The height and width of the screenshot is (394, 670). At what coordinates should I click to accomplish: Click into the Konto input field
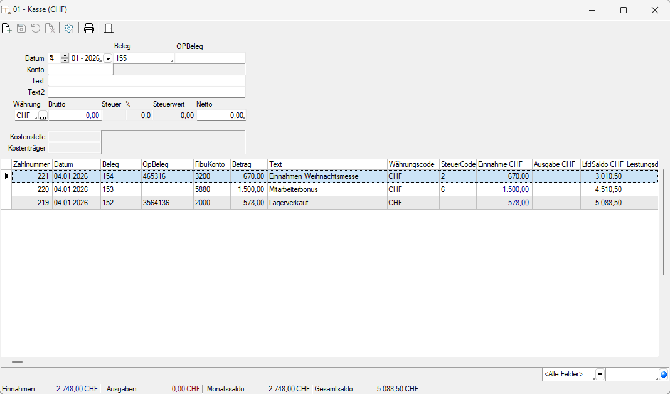(80, 70)
